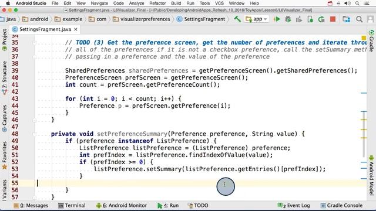
Task: Open the Project Structure toolbar icon
Action: [346, 19]
